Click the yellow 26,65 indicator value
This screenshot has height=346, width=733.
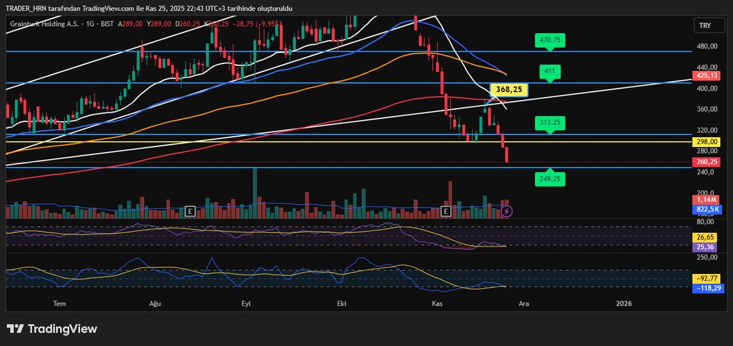pos(704,237)
